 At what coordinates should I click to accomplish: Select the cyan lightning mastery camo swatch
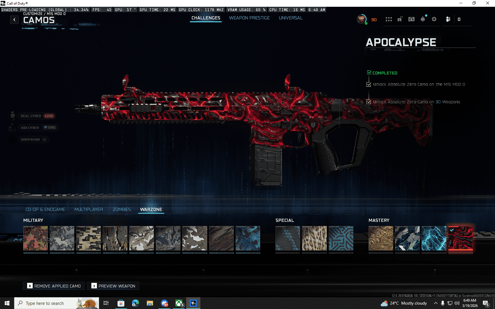point(434,238)
